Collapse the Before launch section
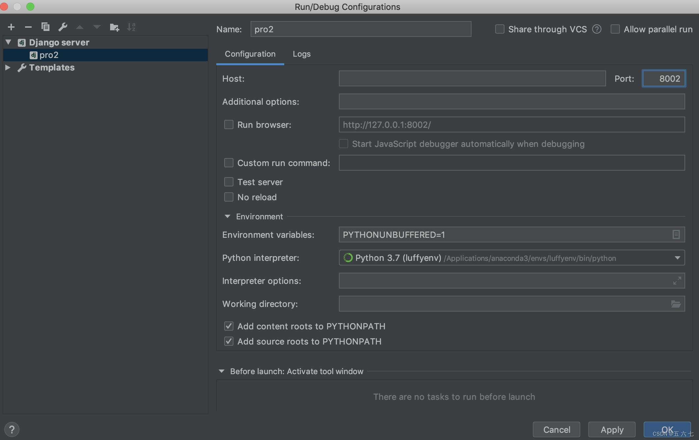Image resolution: width=699 pixels, height=440 pixels. tap(222, 371)
